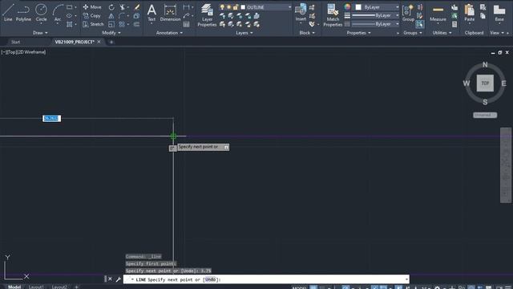The height and width of the screenshot is (289, 513).
Task: Click the dynamic input distance field
Action: coord(51,118)
